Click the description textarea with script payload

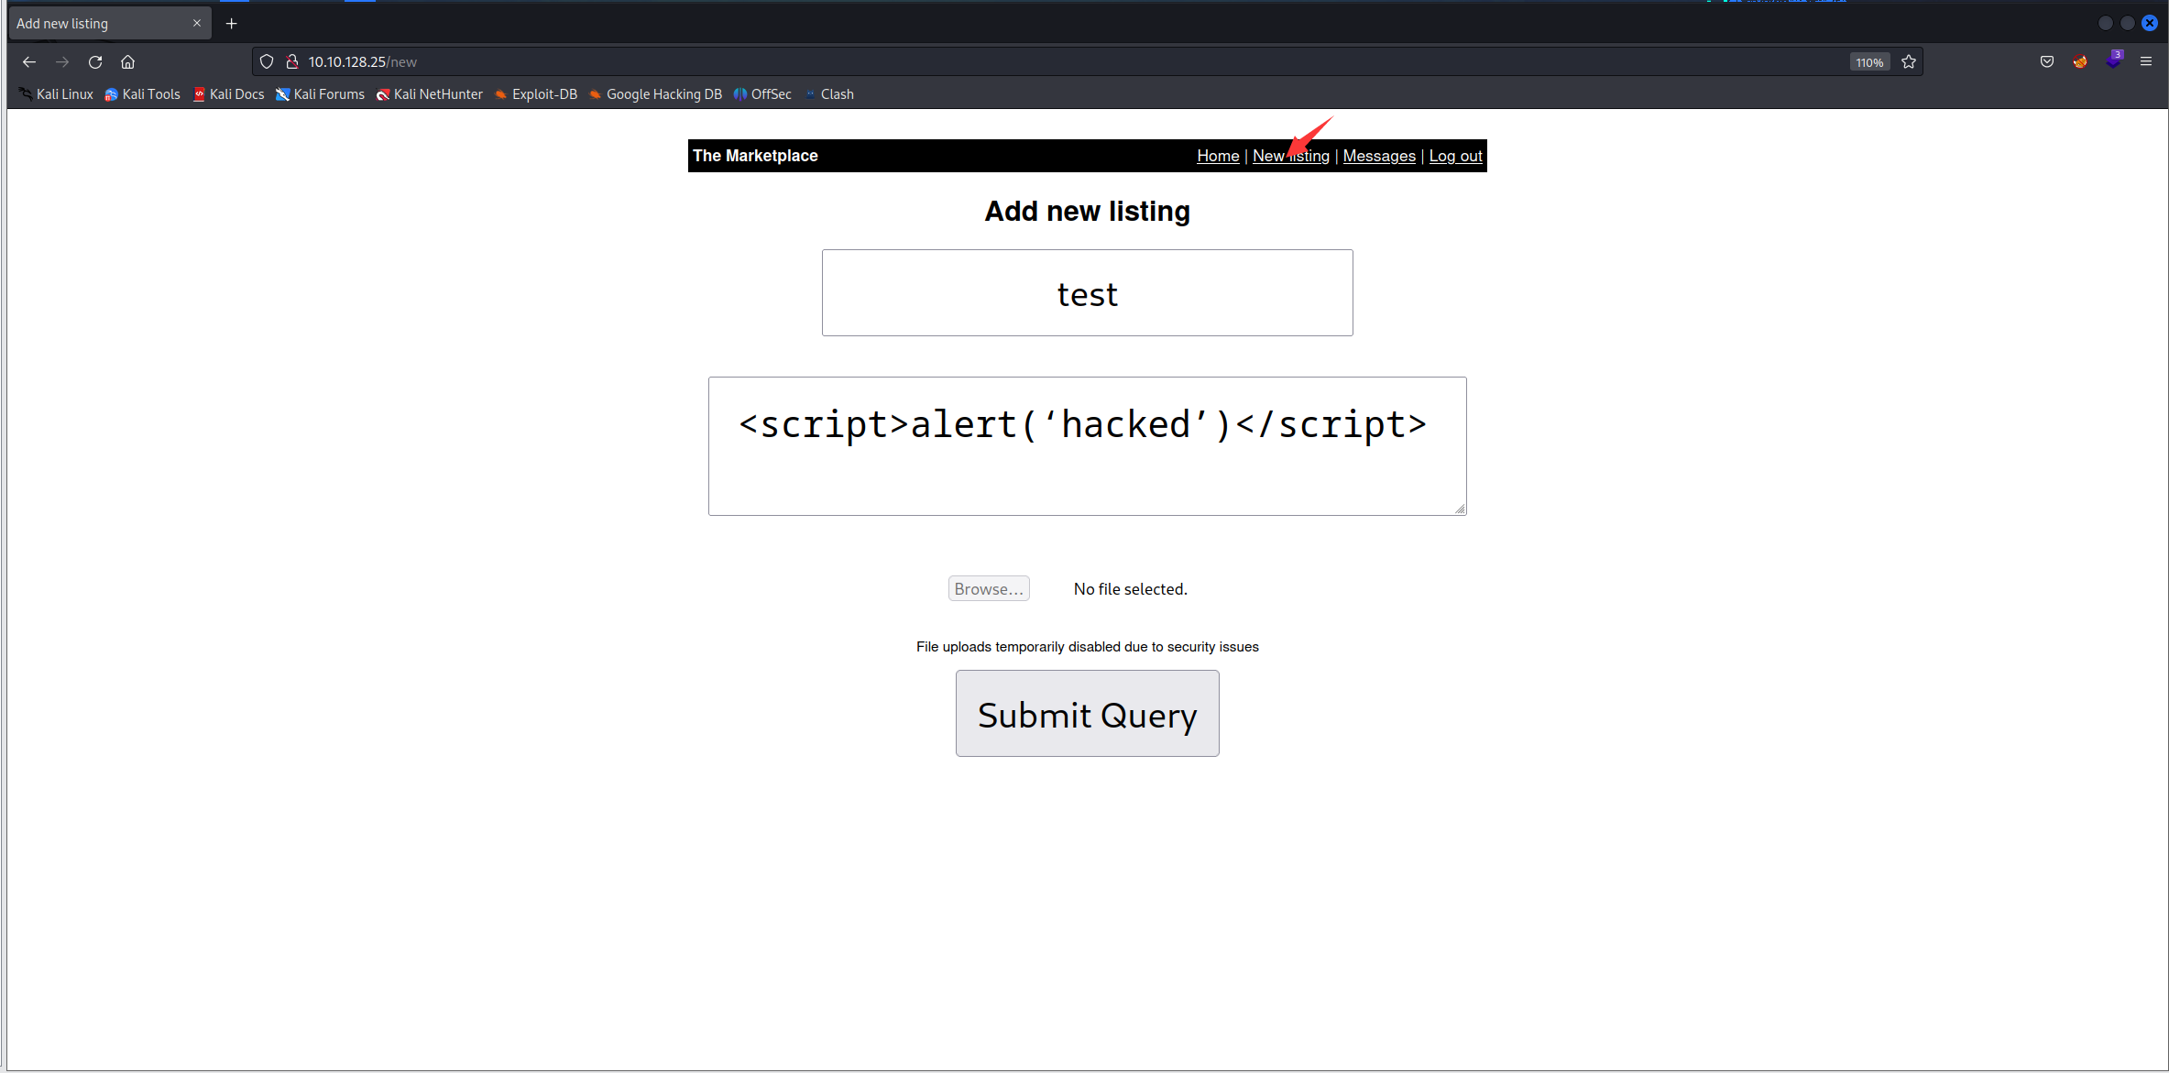[x=1087, y=446]
